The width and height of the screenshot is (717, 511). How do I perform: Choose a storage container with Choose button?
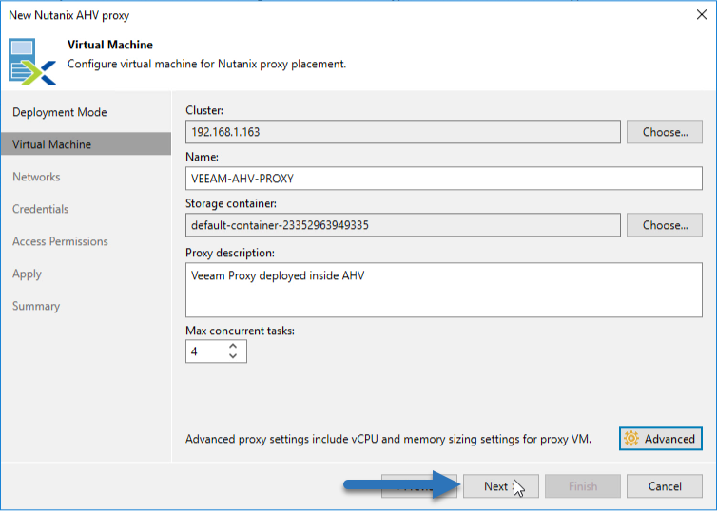(665, 225)
